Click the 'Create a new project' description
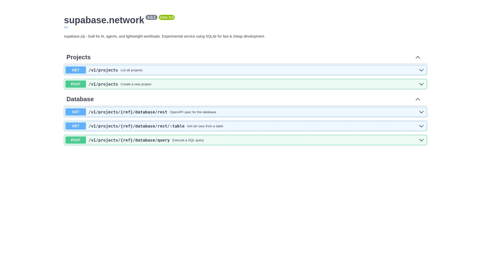 pyautogui.click(x=136, y=84)
